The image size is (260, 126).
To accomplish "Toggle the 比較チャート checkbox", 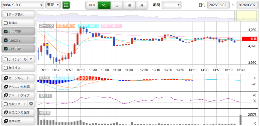I will pyautogui.click(x=6, y=104).
